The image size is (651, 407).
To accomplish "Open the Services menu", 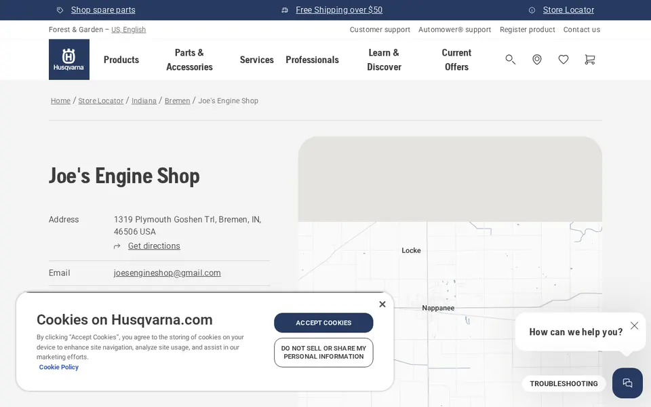I will (256, 60).
